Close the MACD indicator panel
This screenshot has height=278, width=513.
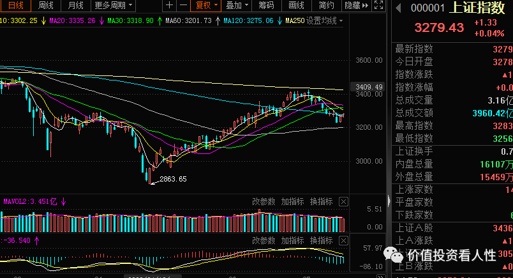(x=343, y=241)
